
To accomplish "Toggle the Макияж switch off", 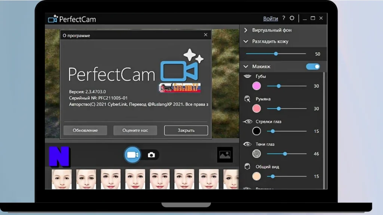I will click(x=313, y=66).
